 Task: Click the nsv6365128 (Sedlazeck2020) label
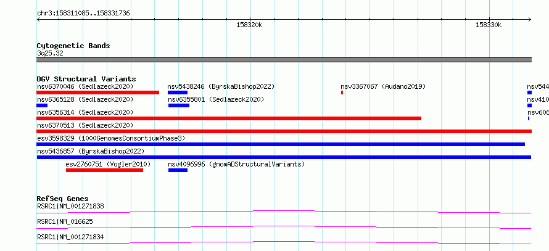pyautogui.click(x=85, y=99)
